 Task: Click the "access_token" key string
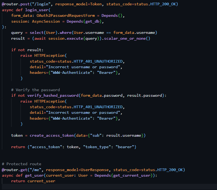coord(46,147)
